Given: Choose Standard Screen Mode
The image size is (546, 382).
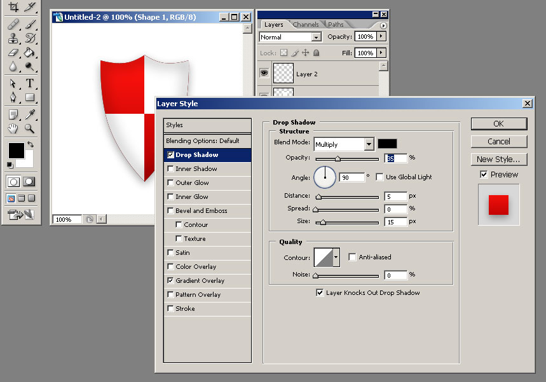Looking at the screenshot, I should pos(11,198).
